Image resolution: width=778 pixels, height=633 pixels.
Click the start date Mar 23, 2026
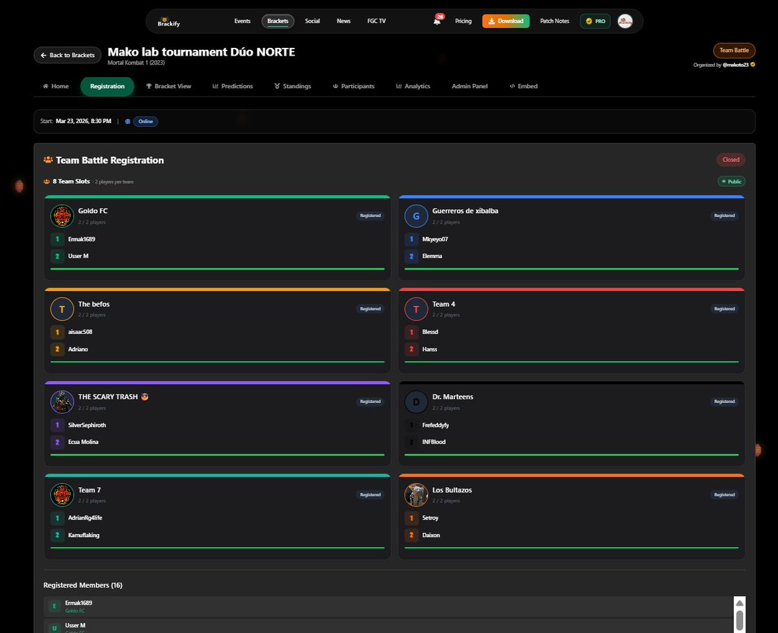point(83,121)
